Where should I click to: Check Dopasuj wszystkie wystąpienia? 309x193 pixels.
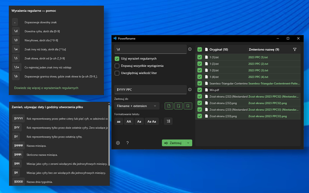coord(117,66)
